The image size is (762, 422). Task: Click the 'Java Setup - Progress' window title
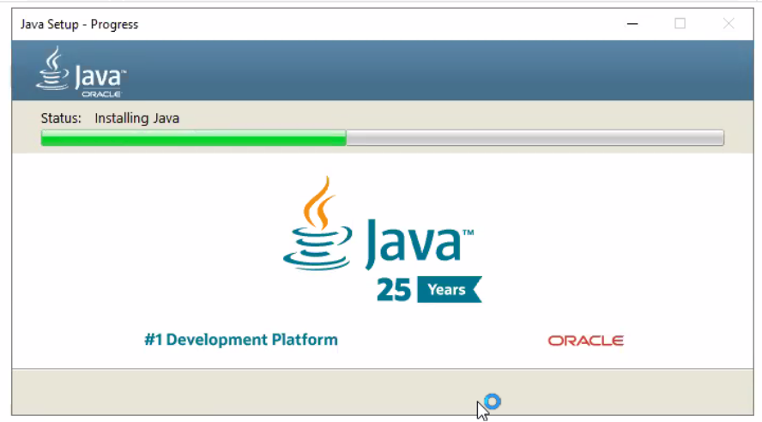(79, 25)
